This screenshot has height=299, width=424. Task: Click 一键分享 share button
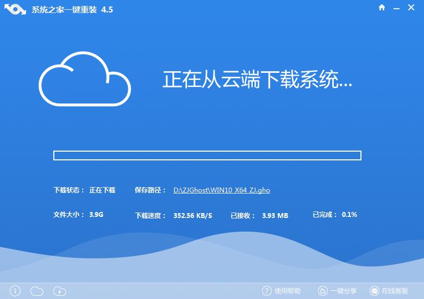344,291
